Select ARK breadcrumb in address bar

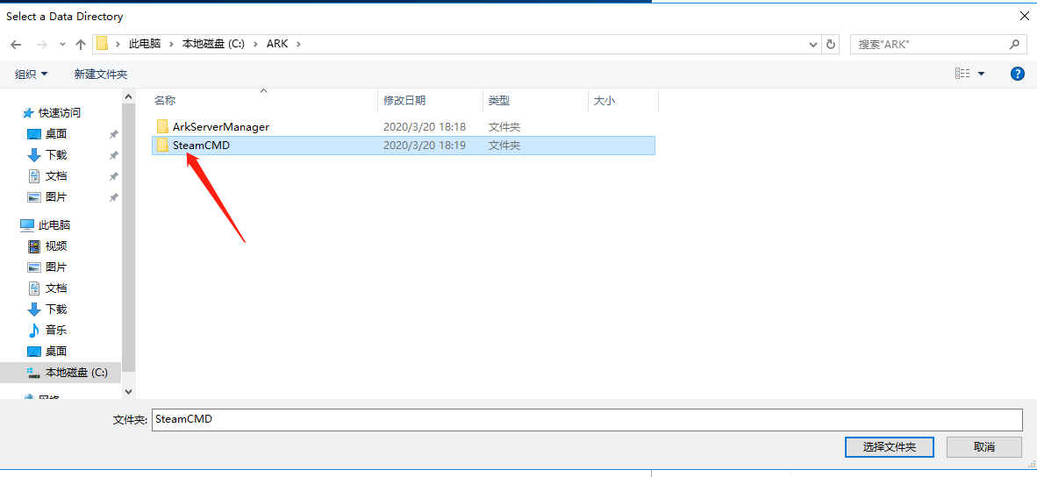point(277,44)
